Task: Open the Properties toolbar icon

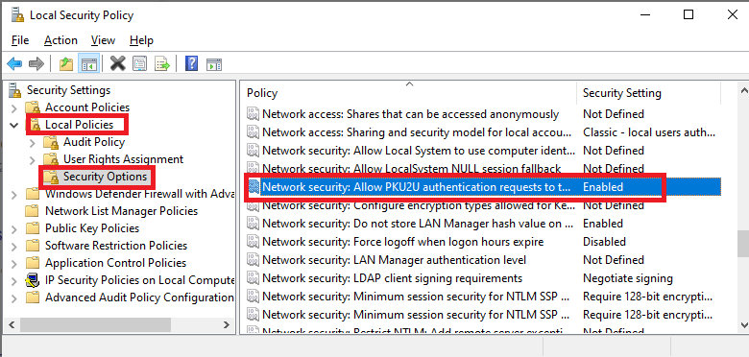Action: [140, 63]
